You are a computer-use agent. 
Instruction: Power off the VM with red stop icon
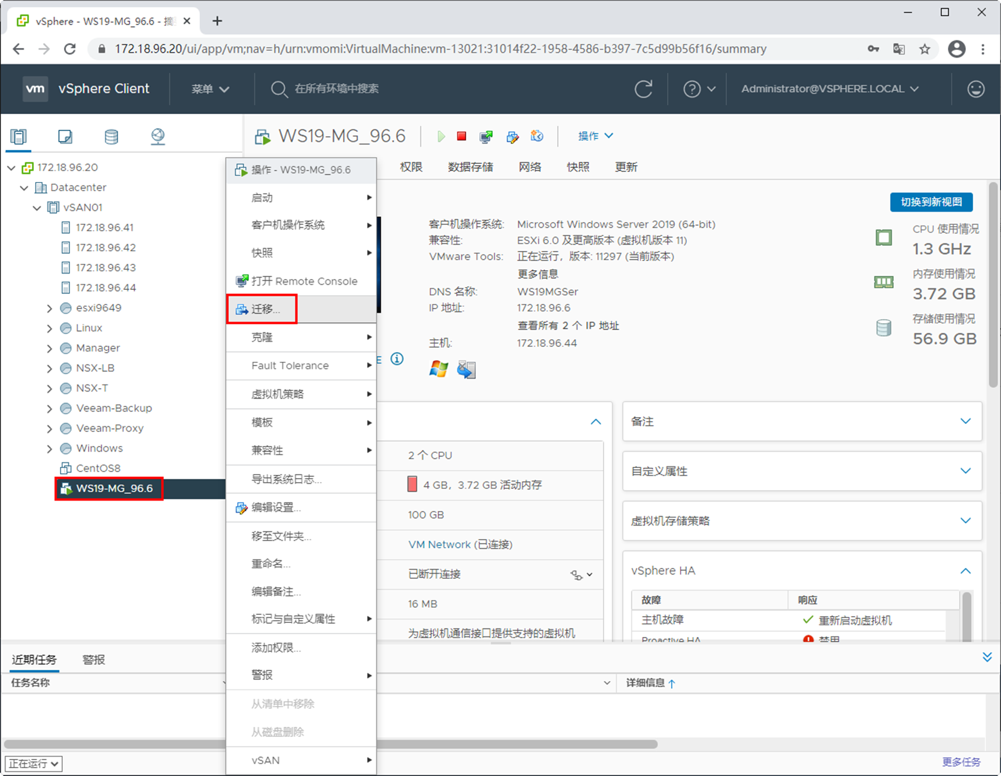[x=462, y=136]
